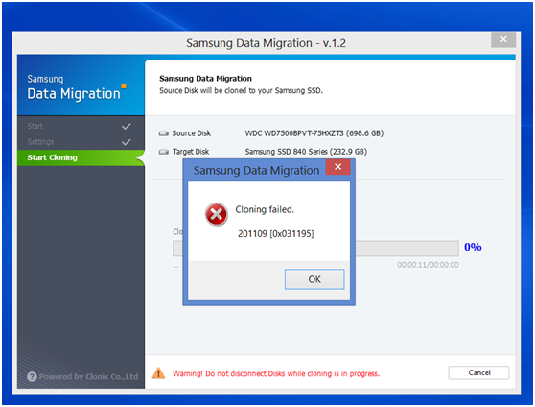Click Source Disk will be cloned description
535x407 pixels.
coord(241,90)
